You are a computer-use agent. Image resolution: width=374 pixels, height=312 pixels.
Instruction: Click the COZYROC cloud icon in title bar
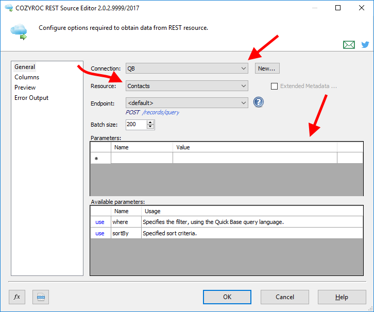click(x=9, y=8)
